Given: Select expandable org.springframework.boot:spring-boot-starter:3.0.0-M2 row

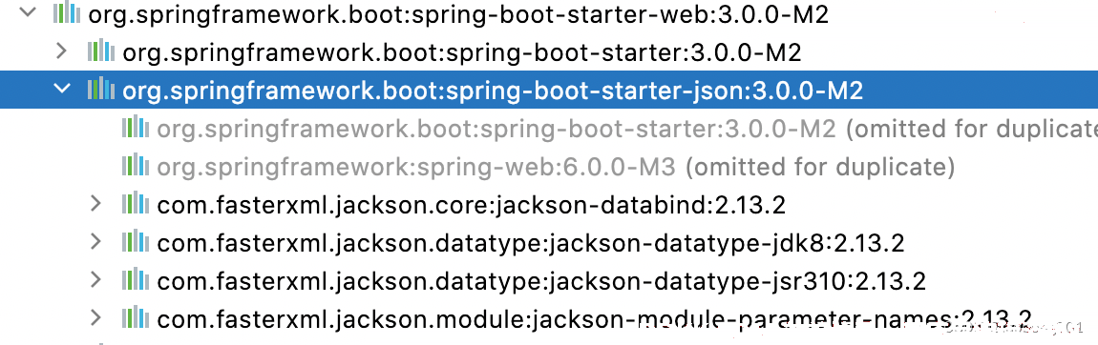Looking at the screenshot, I should point(549,51).
